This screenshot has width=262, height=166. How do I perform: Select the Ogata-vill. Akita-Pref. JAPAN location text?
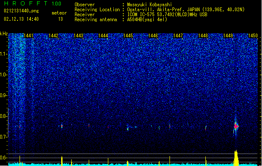pyautogui.click(x=186, y=10)
